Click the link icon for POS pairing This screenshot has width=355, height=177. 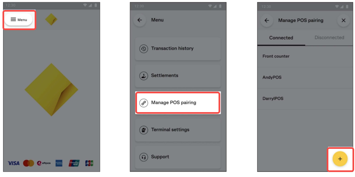[143, 103]
